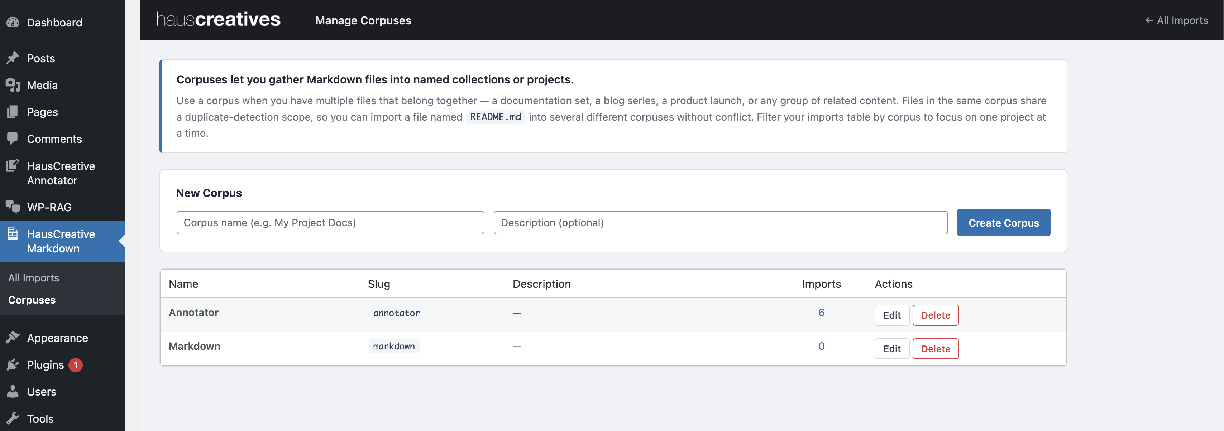Viewport: 1224px width, 431px height.
Task: Click the Posts pushpin icon
Action: coord(13,58)
